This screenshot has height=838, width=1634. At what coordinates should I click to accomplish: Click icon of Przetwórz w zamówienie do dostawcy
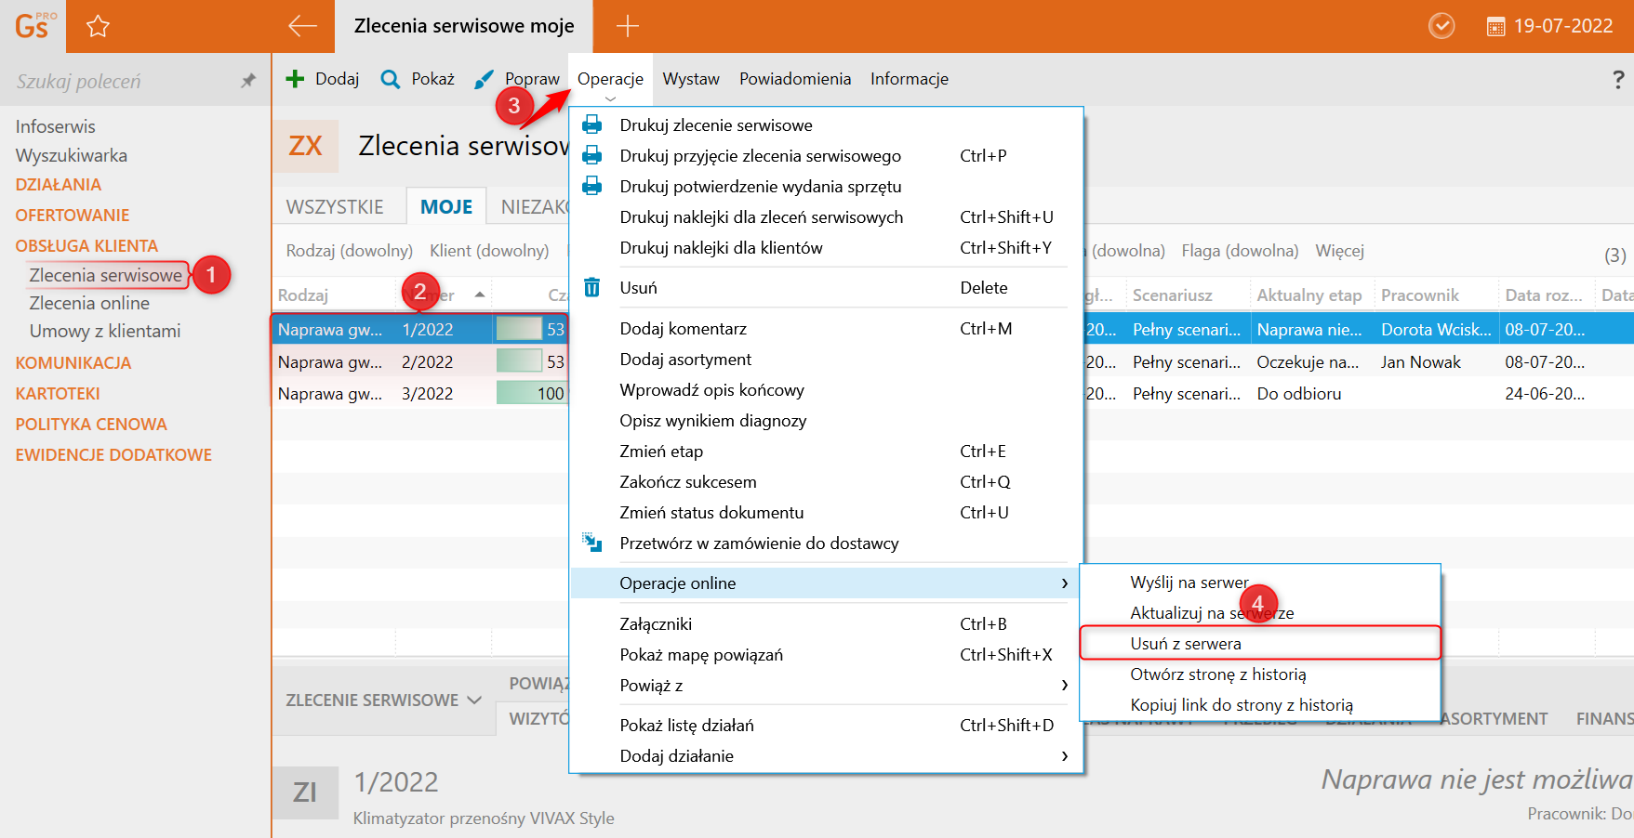click(x=591, y=542)
